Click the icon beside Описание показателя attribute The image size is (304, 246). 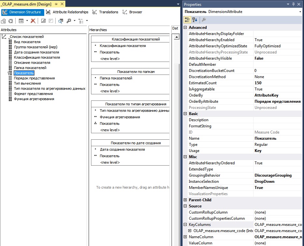[x=10, y=63]
